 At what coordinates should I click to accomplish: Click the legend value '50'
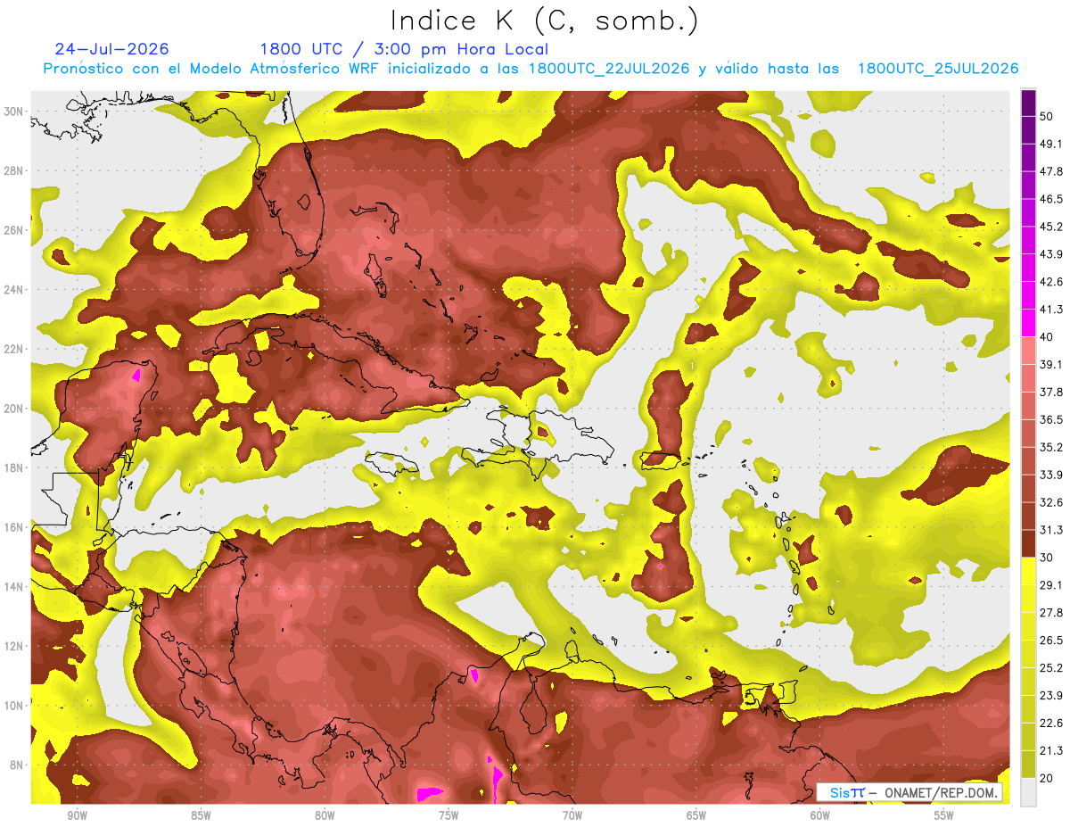coord(1048,116)
